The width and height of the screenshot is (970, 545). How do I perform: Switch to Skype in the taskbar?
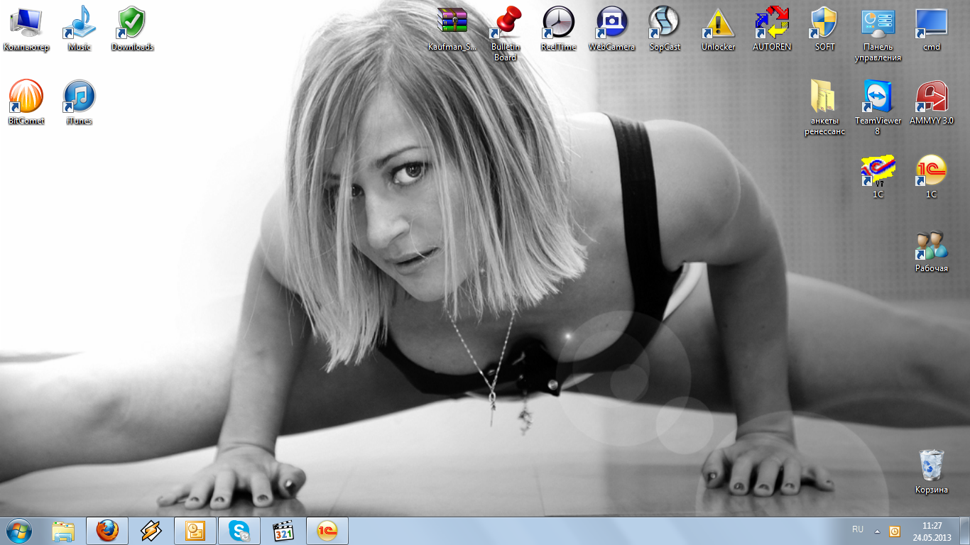coord(239,531)
